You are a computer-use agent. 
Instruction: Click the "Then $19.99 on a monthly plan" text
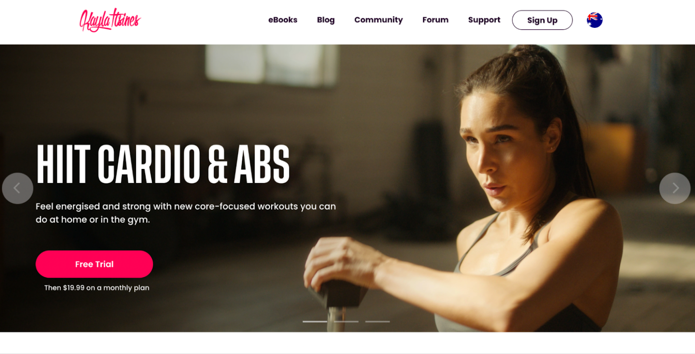97,288
